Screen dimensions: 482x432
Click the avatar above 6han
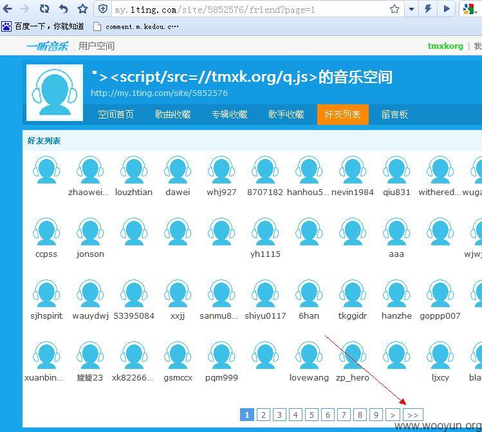[x=309, y=294]
